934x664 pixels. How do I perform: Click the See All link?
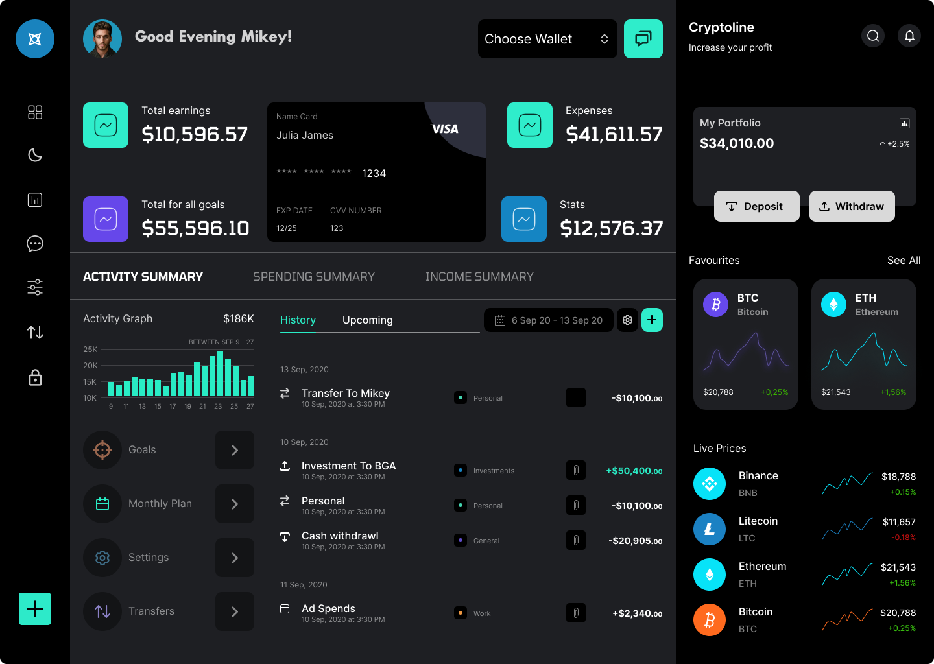pos(904,260)
